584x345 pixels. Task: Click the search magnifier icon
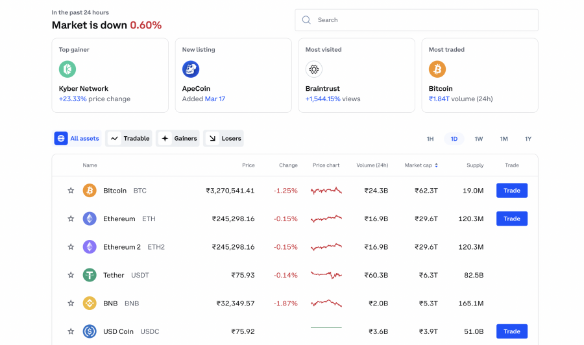coord(306,19)
